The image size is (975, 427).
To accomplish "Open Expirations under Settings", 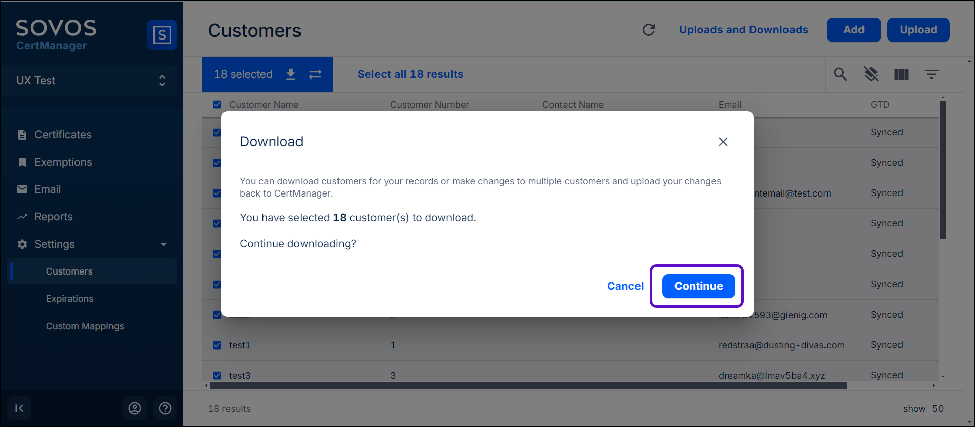I will point(69,299).
